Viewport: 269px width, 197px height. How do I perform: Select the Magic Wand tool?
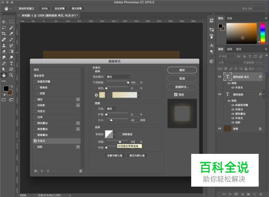pyautogui.click(x=11, y=28)
